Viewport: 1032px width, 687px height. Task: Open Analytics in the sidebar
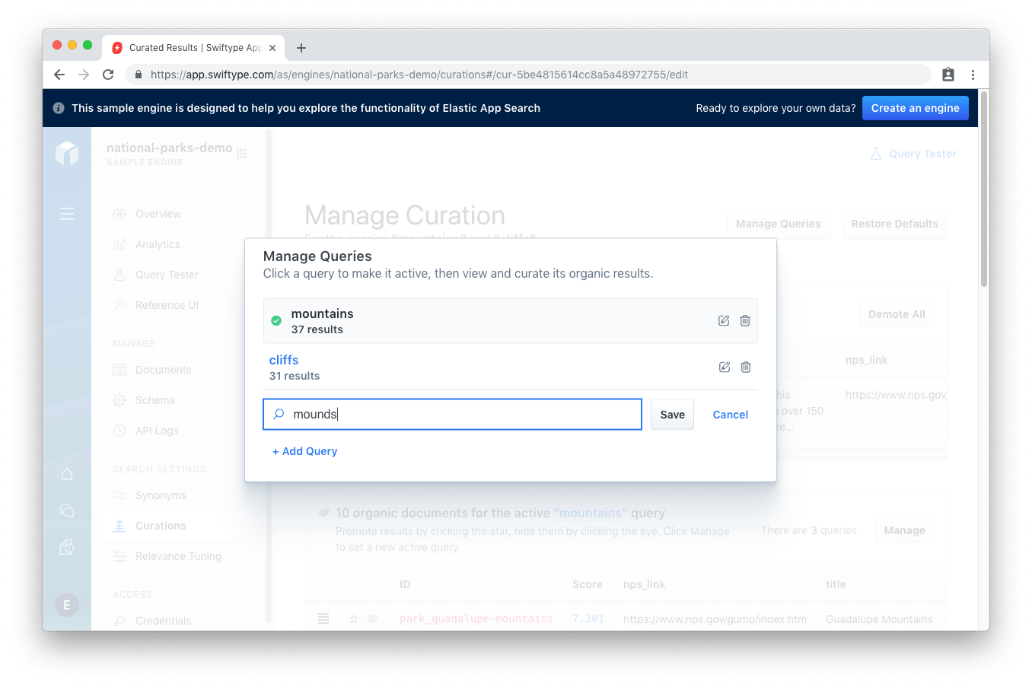[158, 244]
